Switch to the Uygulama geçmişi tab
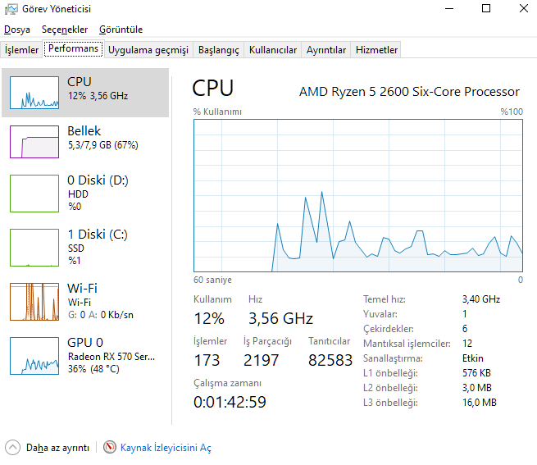This screenshot has height=465, width=537. [148, 50]
